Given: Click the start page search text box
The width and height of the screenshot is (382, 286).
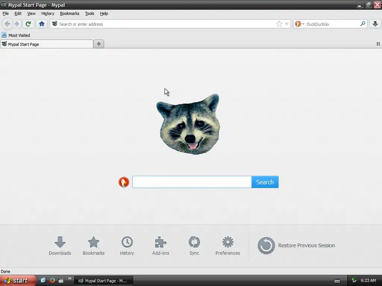Looking at the screenshot, I should [192, 182].
